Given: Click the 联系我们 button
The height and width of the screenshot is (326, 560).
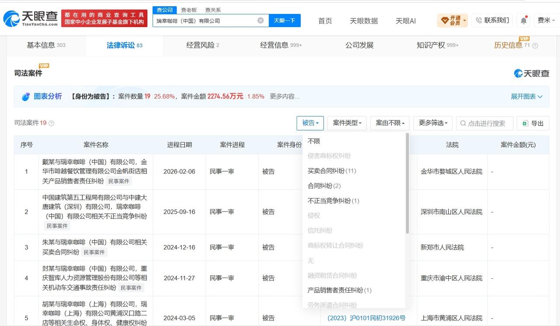Looking at the screenshot, I should [x=492, y=20].
